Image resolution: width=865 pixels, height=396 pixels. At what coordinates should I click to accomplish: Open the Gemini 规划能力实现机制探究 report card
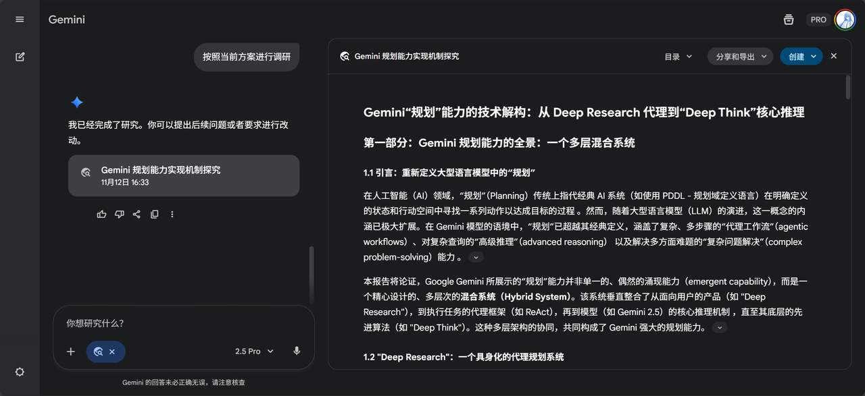[x=184, y=175]
